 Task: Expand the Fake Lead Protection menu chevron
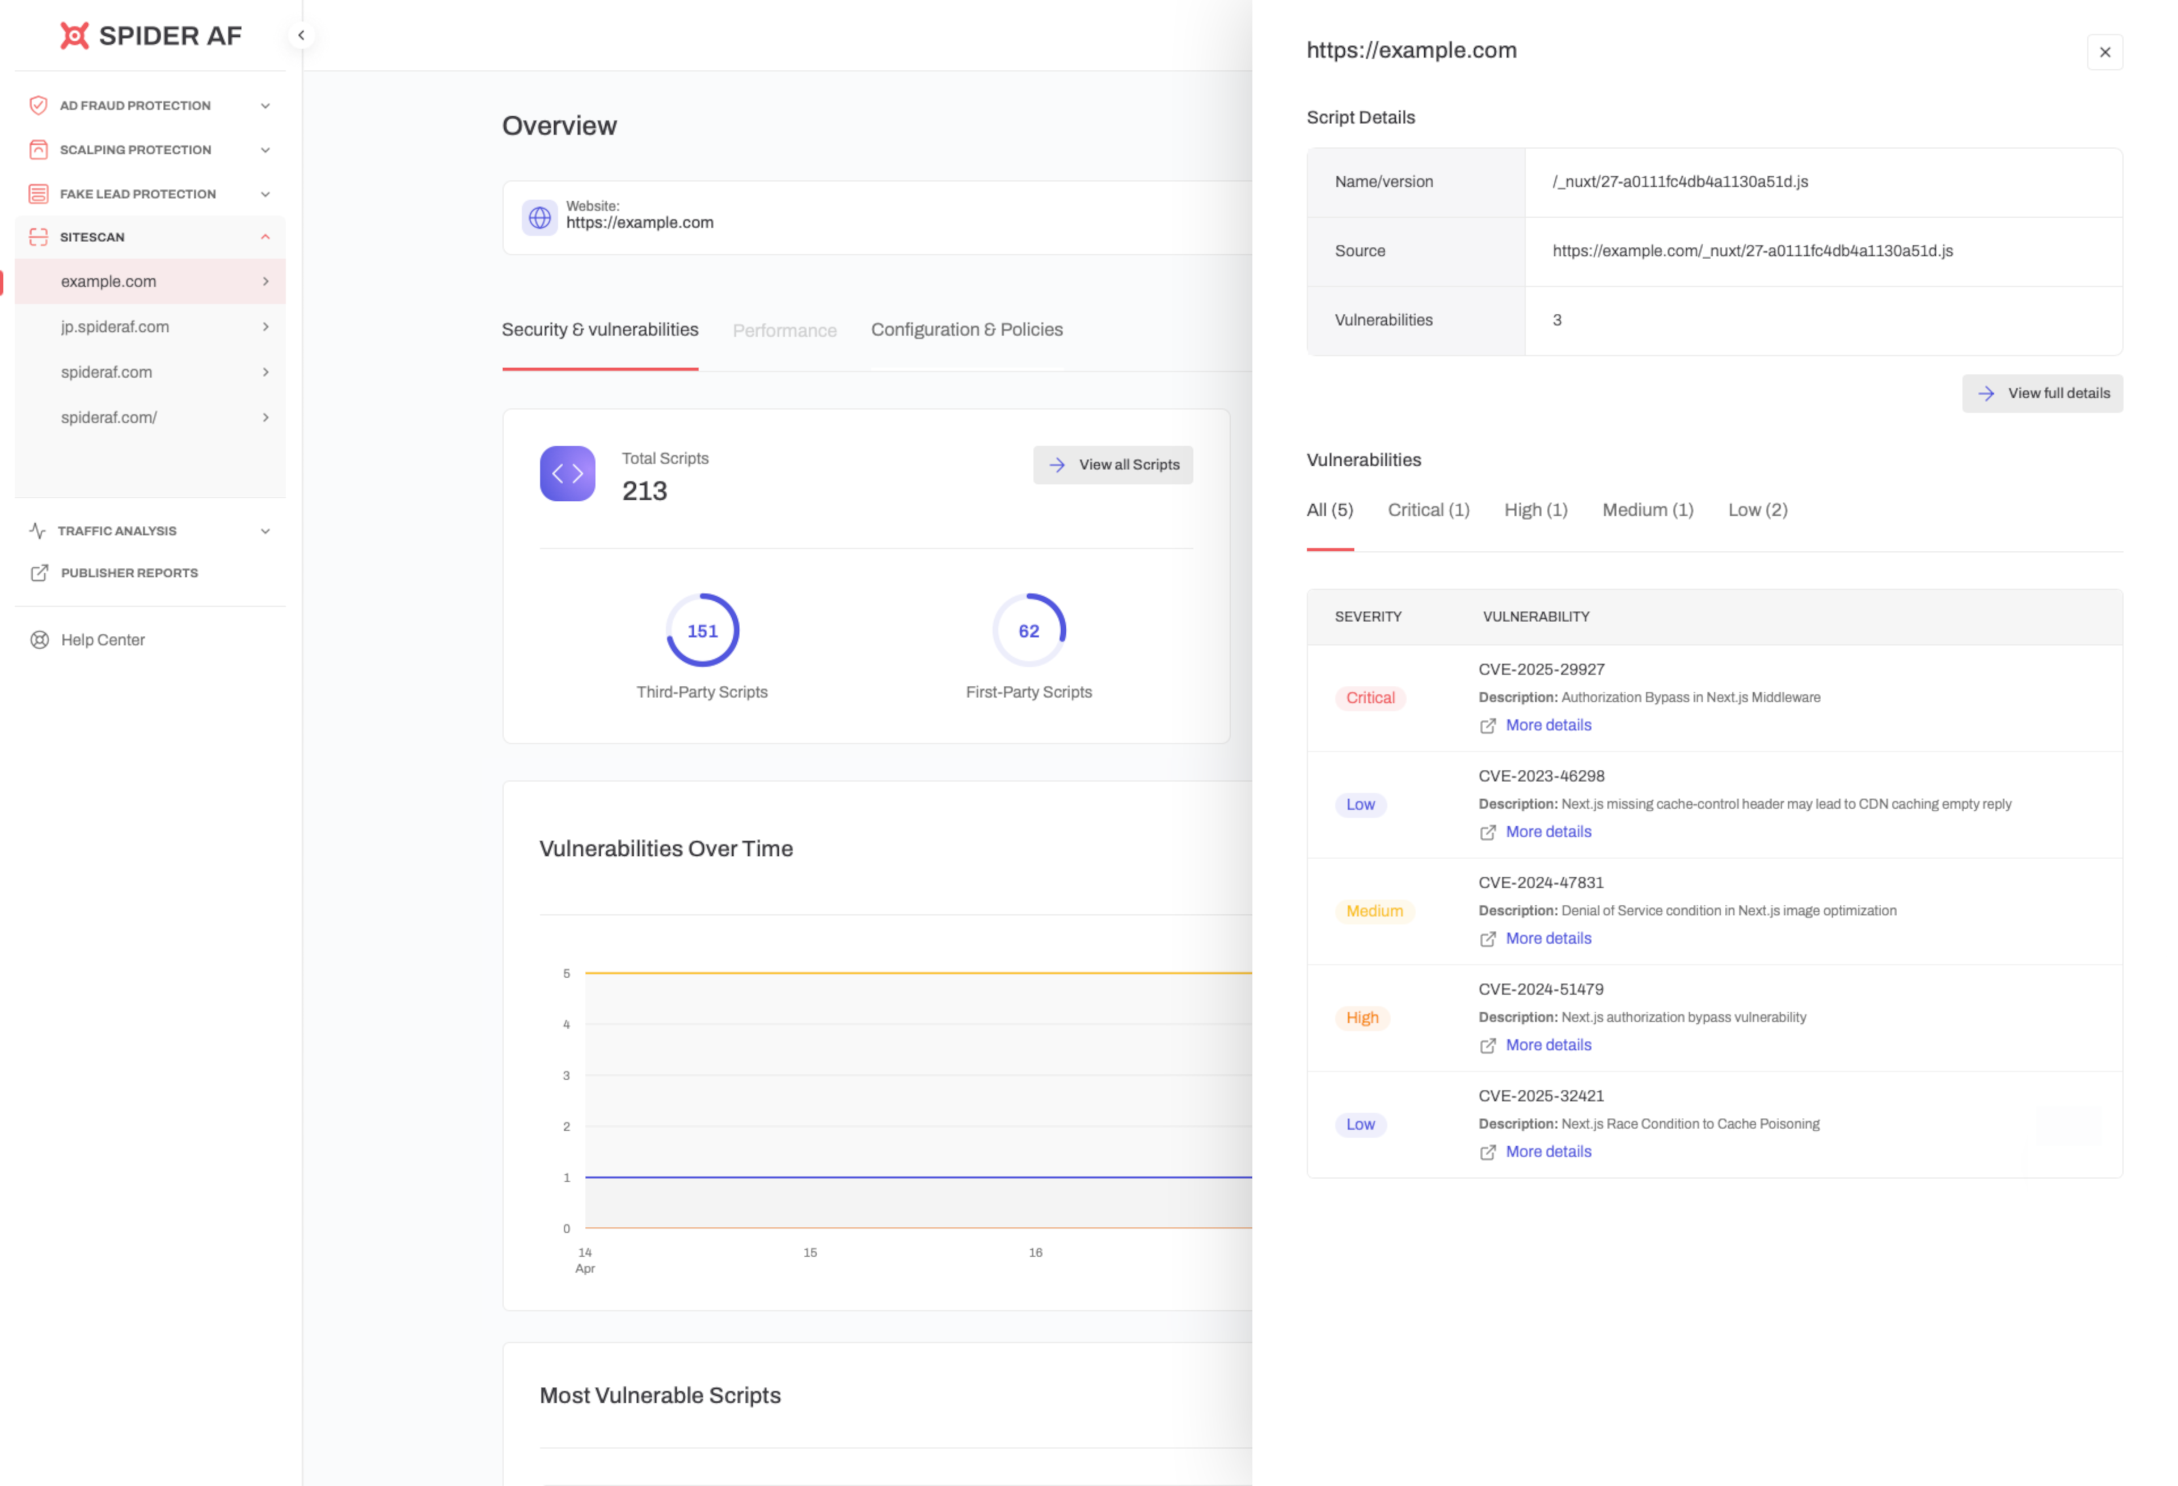[265, 194]
